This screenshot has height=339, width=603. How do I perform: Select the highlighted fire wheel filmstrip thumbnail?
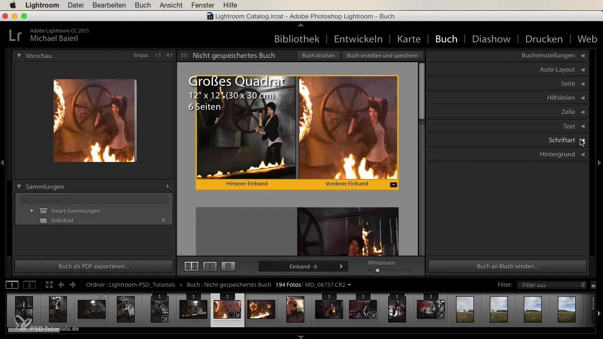point(228,309)
